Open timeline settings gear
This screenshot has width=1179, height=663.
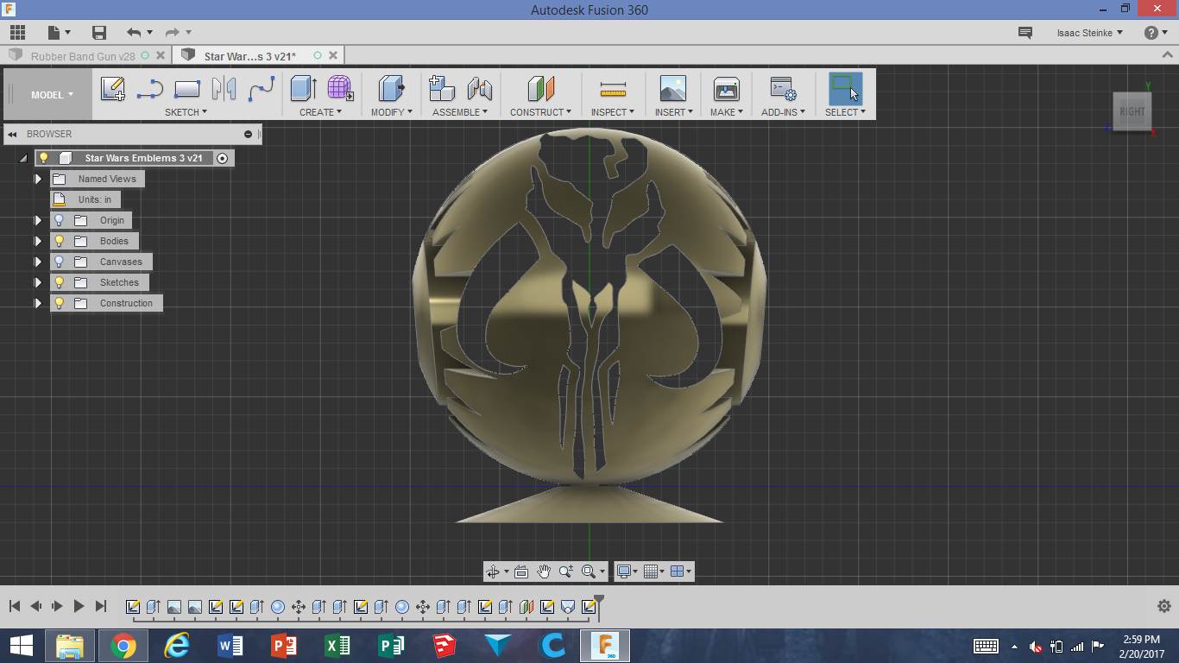click(x=1163, y=606)
